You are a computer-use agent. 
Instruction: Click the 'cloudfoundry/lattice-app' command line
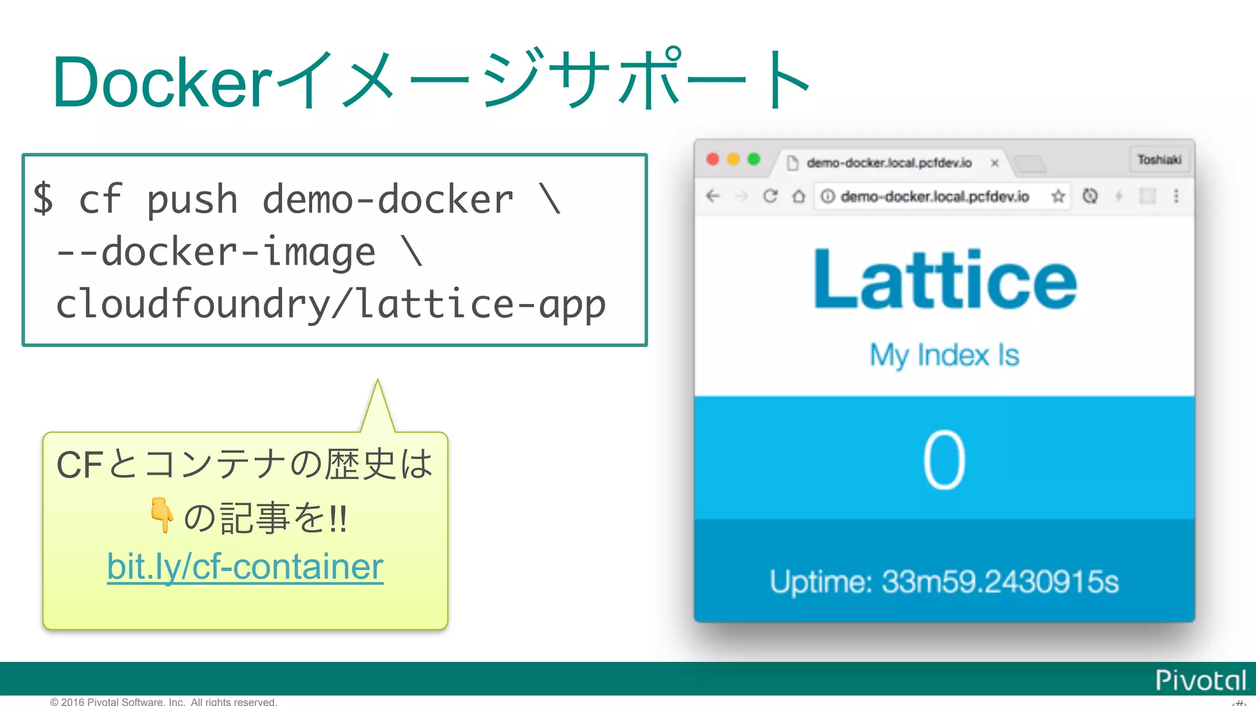(331, 305)
